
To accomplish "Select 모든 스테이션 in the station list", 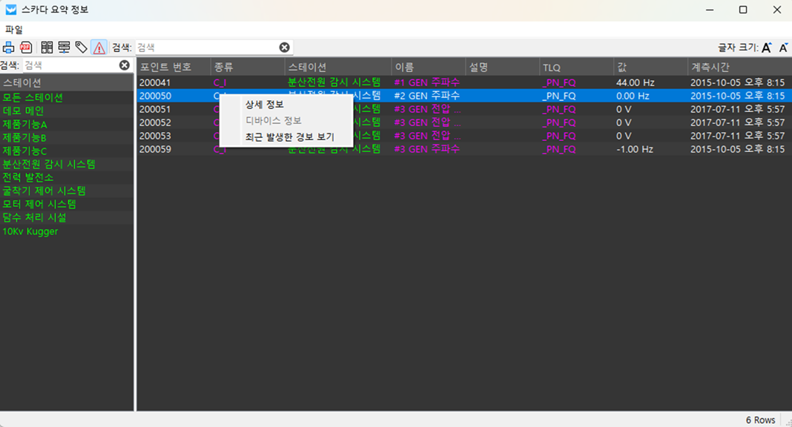I will [33, 97].
